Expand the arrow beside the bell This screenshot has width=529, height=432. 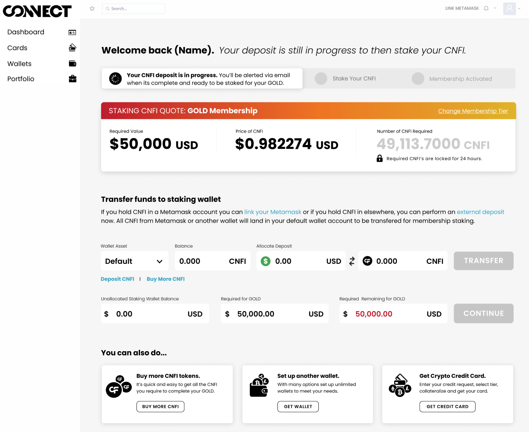(495, 8)
